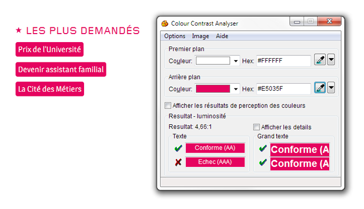The width and height of the screenshot is (364, 209).
Task: Enable Afficher les résultats de perception des couleurs
Action: 168,106
